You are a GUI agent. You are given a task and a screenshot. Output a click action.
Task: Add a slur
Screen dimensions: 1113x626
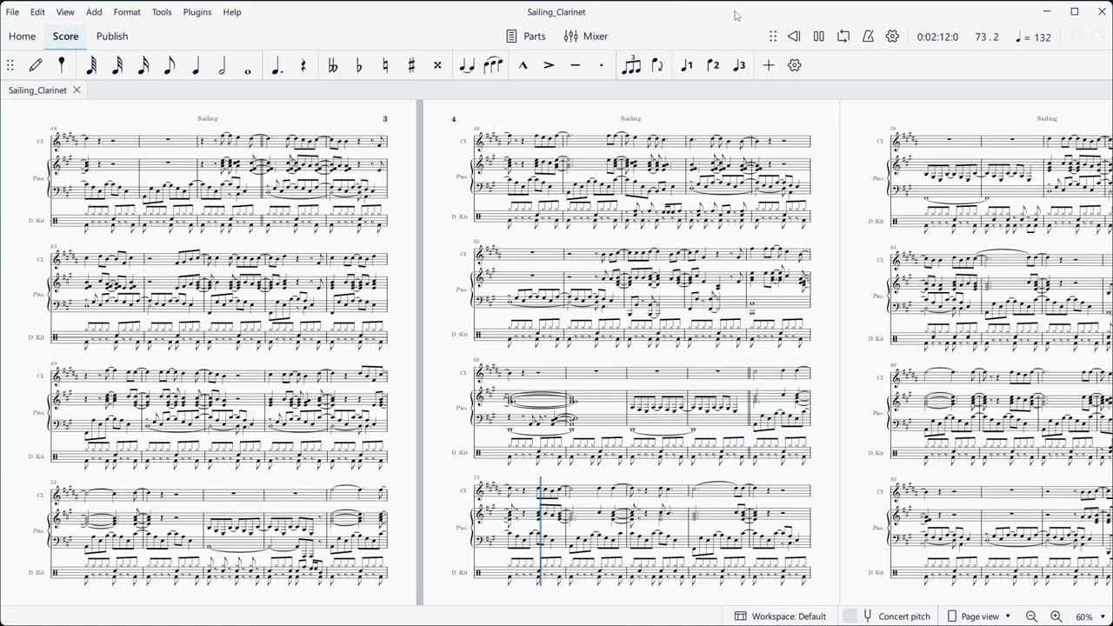pyautogui.click(x=493, y=65)
